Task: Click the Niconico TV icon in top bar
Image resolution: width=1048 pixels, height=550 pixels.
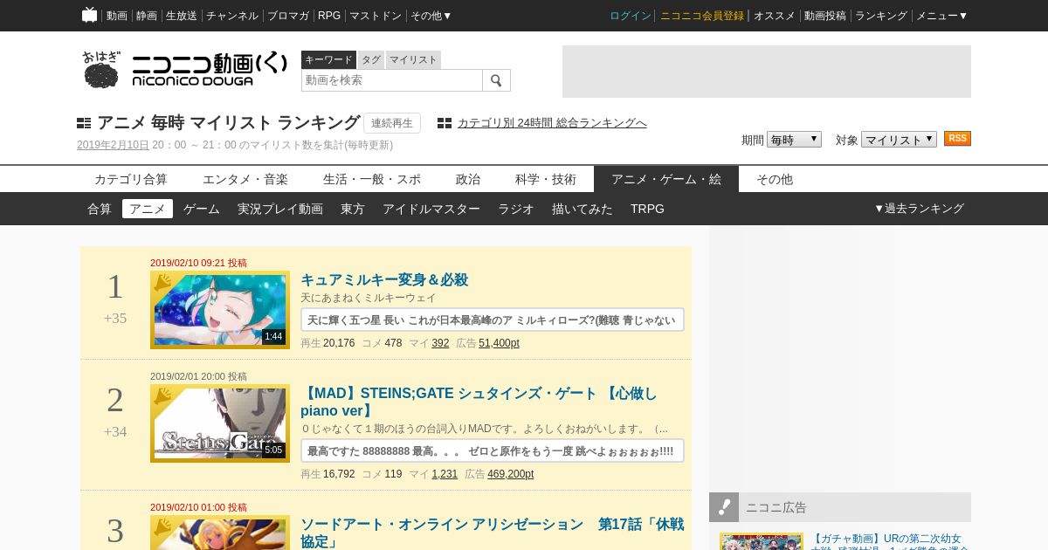Action: pyautogui.click(x=89, y=15)
